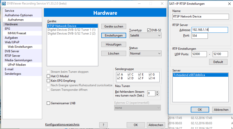Click the neu tunen seconds input field
Viewport: 233px width, 129px height.
click(151, 93)
